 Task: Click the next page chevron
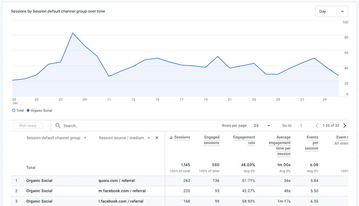click(x=345, y=126)
